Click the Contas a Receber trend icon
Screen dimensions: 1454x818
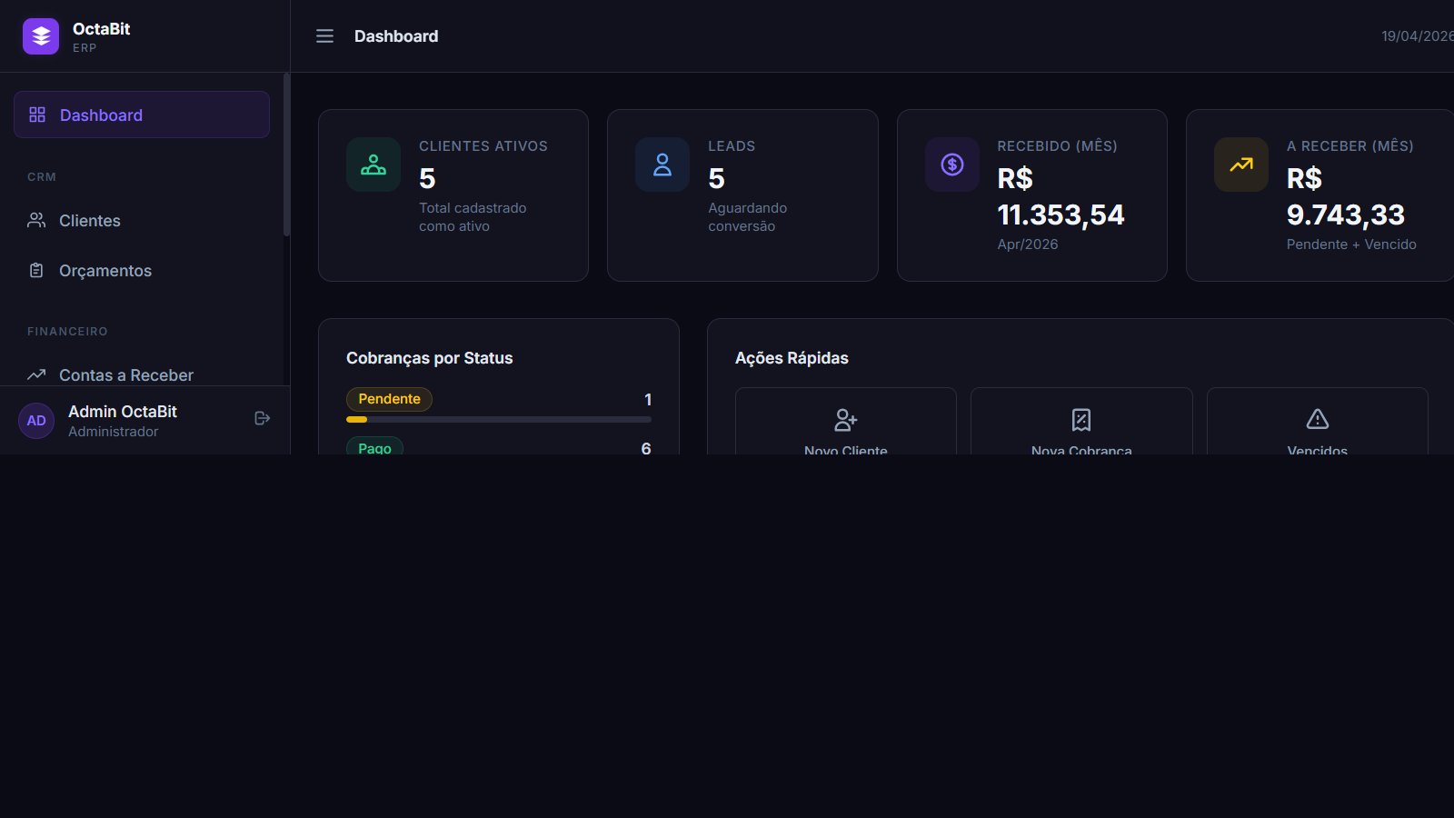pyautogui.click(x=36, y=374)
